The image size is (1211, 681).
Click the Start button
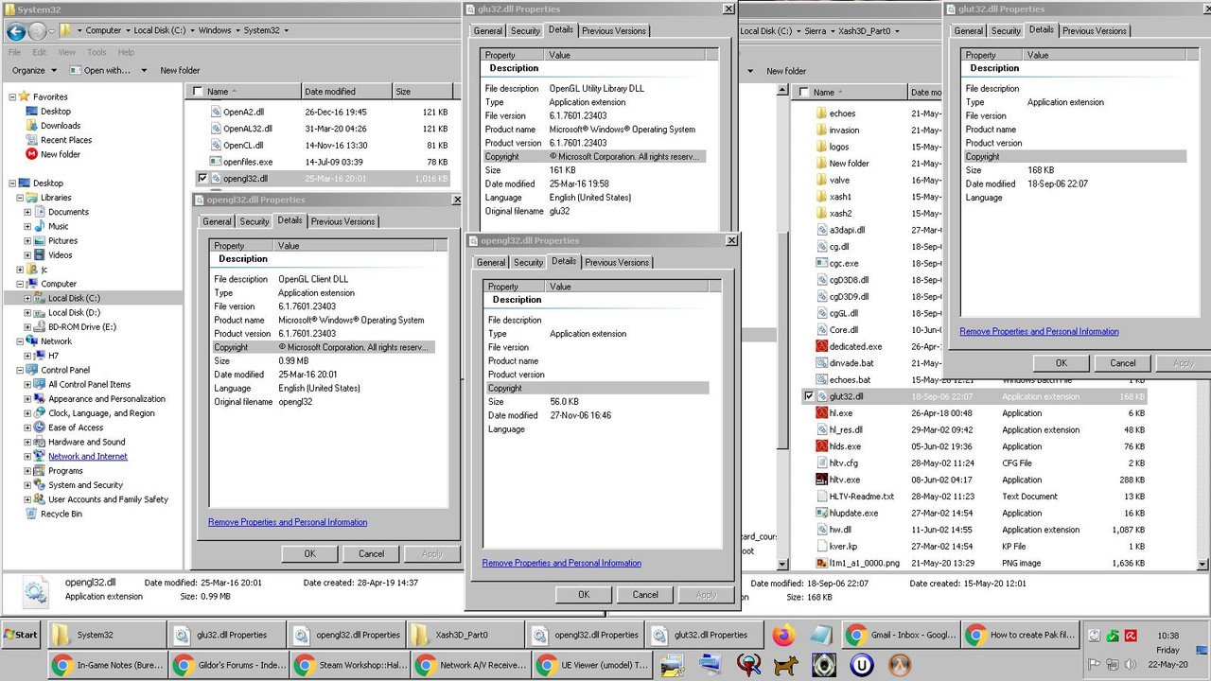21,635
